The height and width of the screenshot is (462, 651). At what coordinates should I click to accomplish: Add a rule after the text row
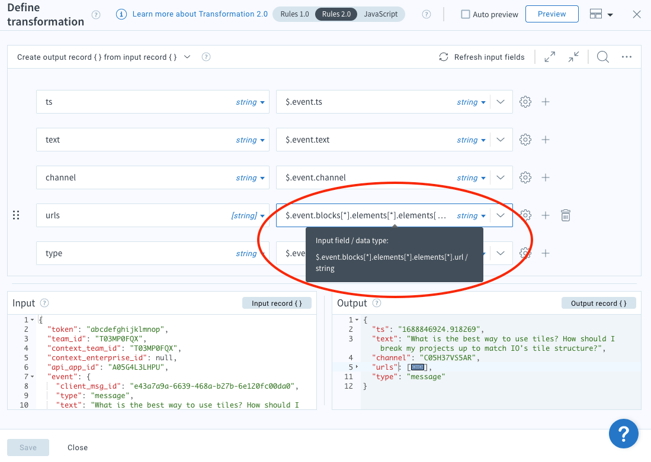(x=546, y=140)
